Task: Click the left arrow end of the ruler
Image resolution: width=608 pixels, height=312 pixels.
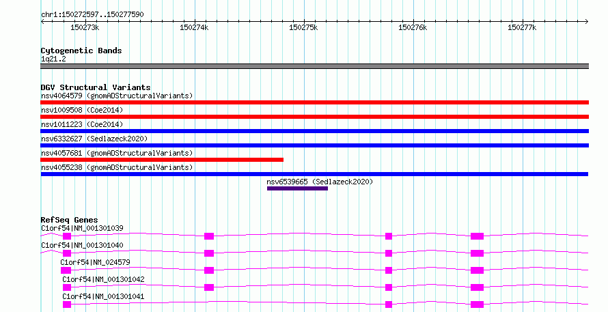Action: click(x=42, y=22)
